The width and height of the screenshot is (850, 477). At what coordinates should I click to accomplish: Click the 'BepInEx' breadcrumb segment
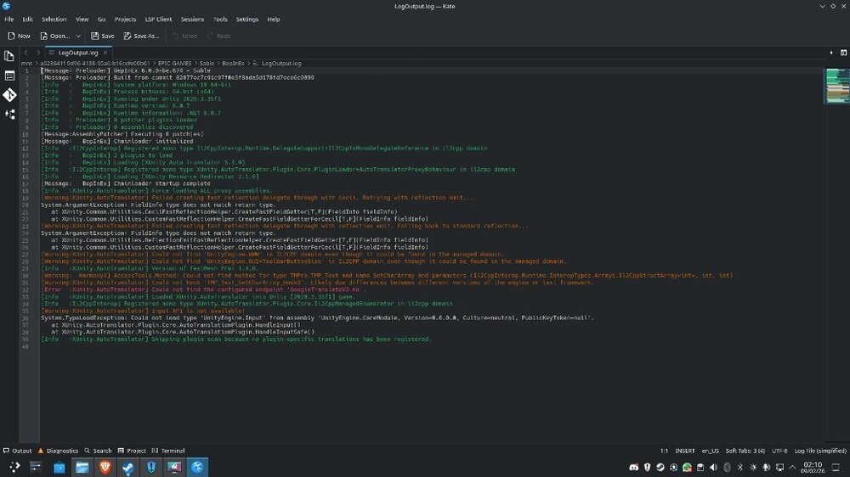tap(233, 64)
